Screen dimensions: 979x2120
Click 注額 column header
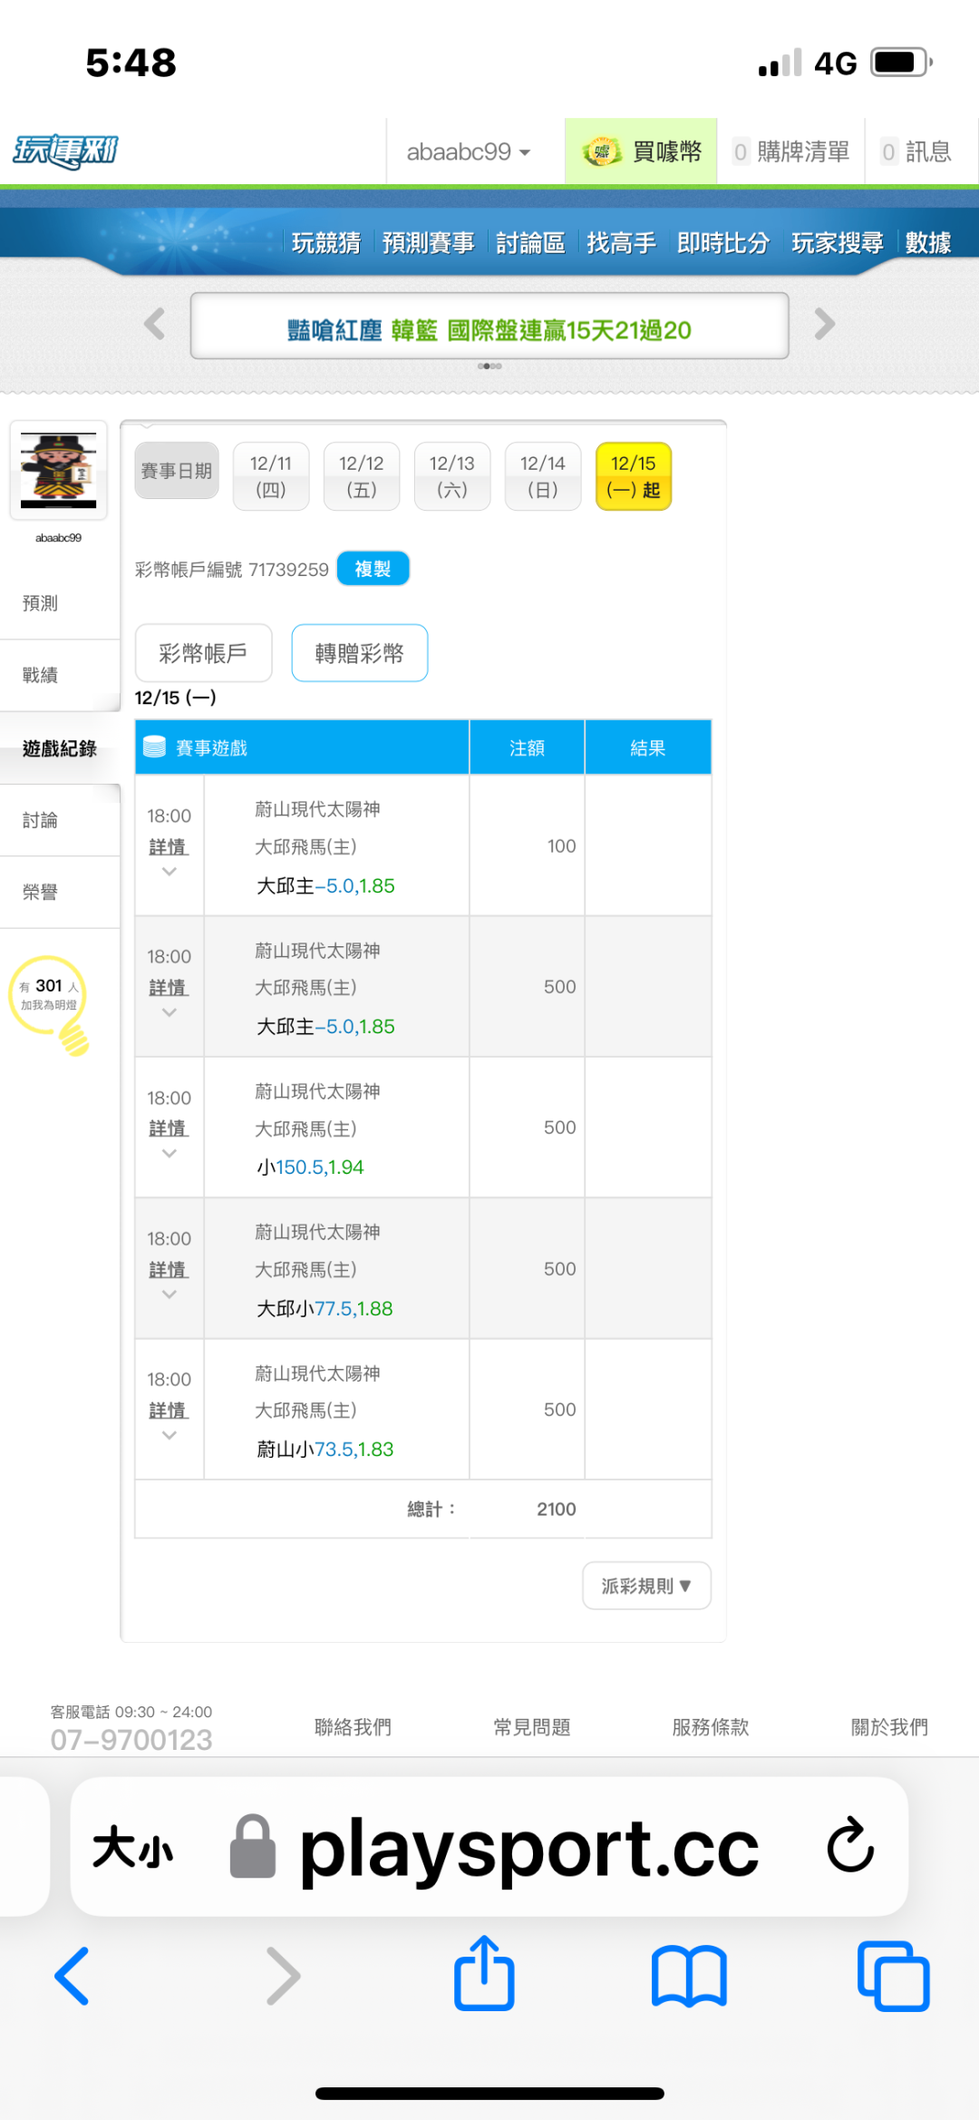[x=528, y=747]
